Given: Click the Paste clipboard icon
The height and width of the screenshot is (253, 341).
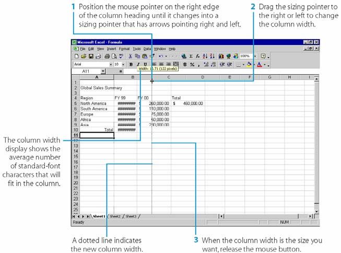Looking at the screenshot, I should (x=145, y=56).
